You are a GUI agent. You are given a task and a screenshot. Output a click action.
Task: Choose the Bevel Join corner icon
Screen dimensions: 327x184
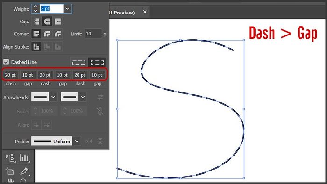(x=58, y=34)
